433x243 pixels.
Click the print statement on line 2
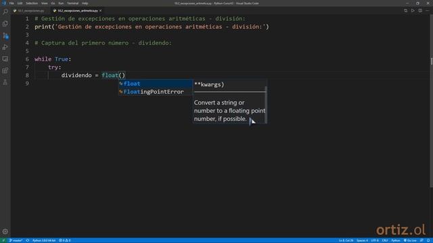(x=152, y=27)
